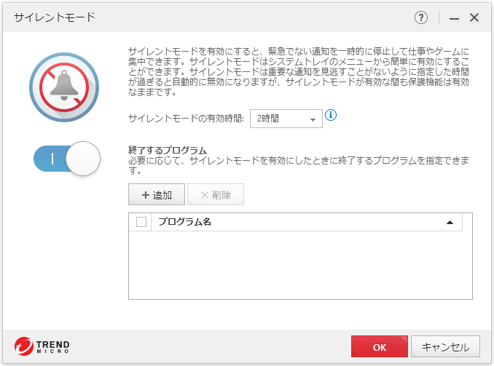Screen dimensions: 494x366
Task: Toggle the silent mode on/off switch
Action: tap(66, 158)
